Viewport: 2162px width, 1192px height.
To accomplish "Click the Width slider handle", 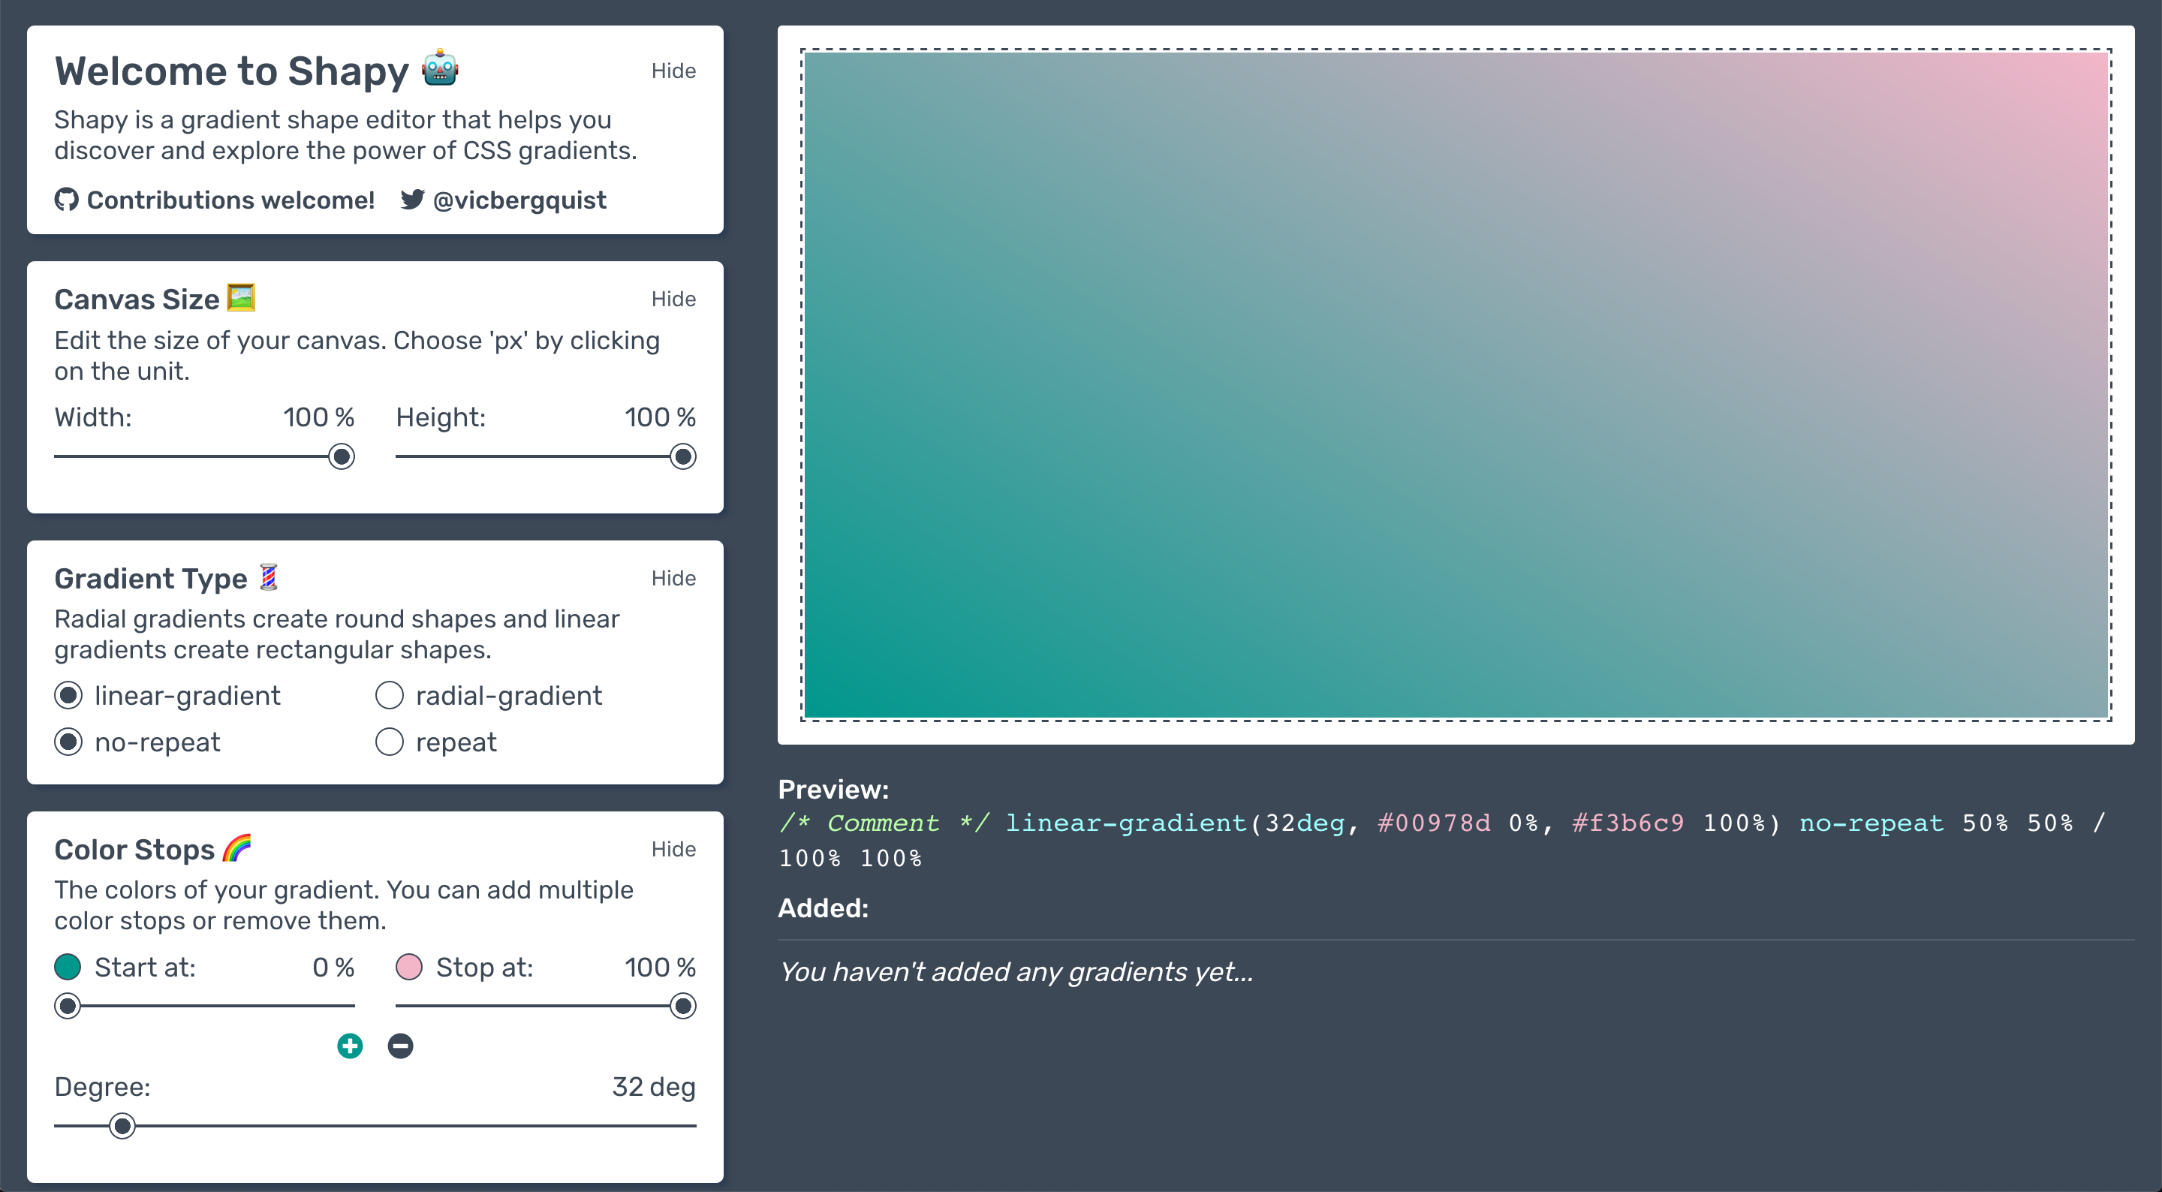I will (342, 456).
